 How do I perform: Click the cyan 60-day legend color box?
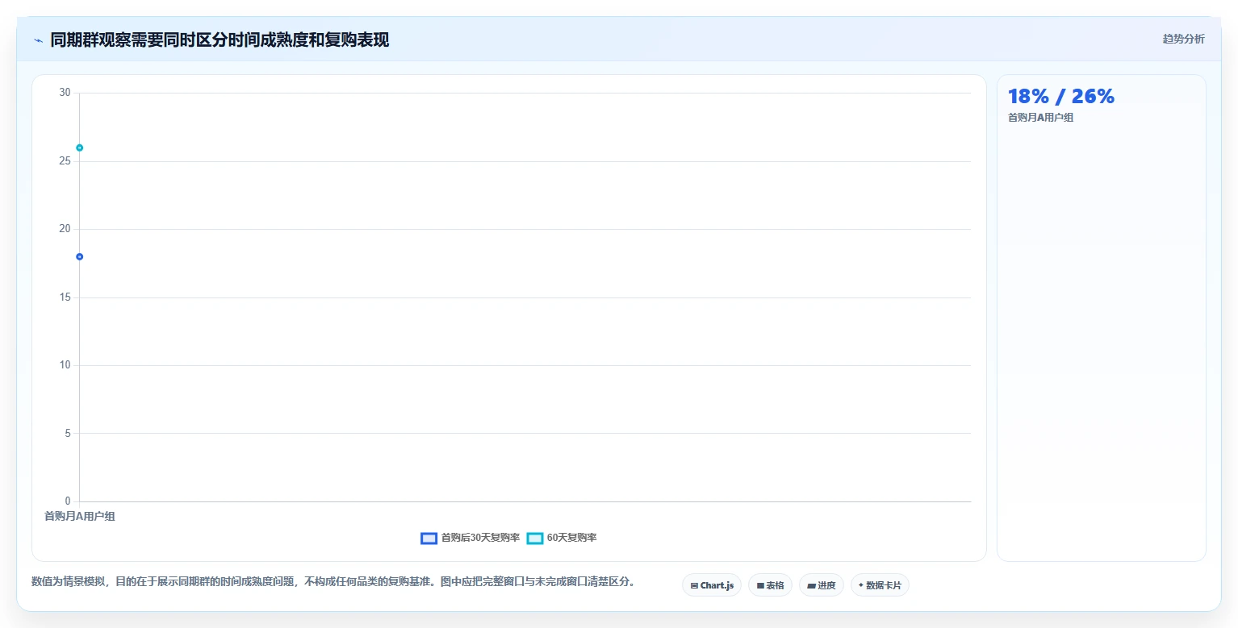coord(535,539)
